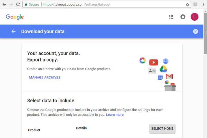Viewport: 207px width, 138px height.
Task: Click the browser back arrow
Action: point(4,4)
